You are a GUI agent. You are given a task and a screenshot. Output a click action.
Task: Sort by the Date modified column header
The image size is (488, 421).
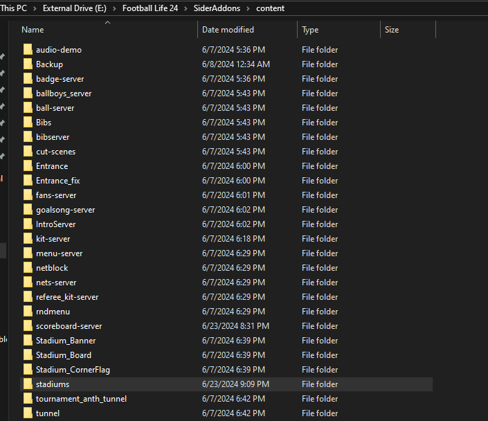coord(228,30)
